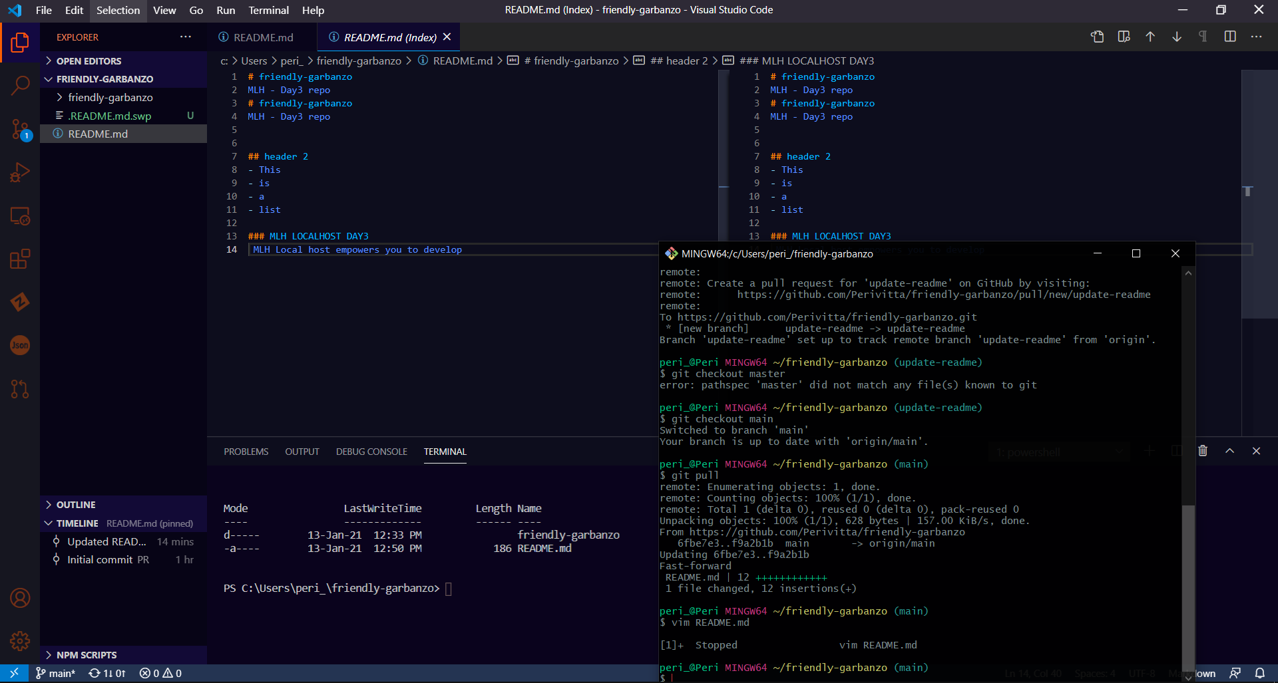Toggle maximized panel size with chevron
This screenshot has height=683, width=1278.
tap(1229, 451)
